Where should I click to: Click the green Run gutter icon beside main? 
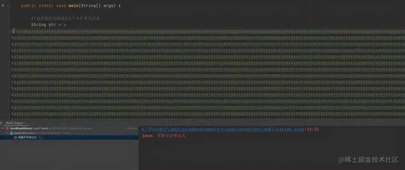[3, 5]
